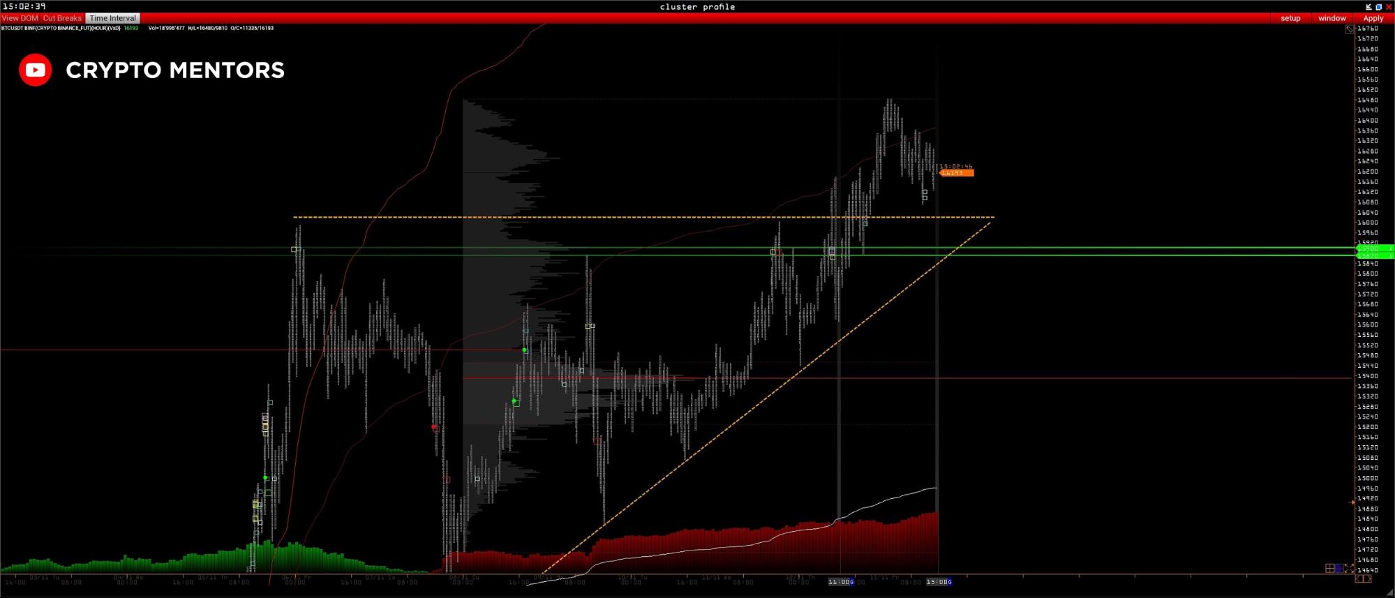
Task: Click the YouTube play logo icon
Action: point(35,70)
